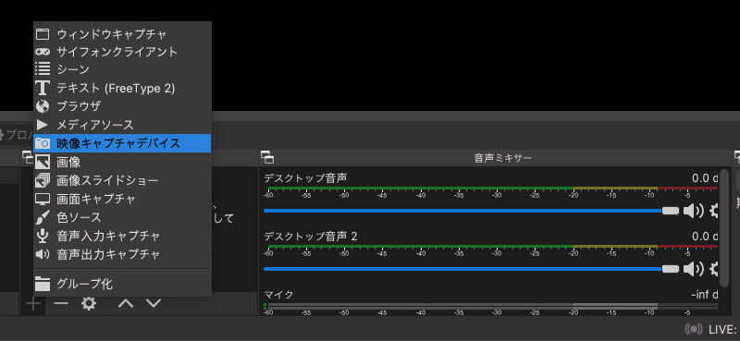The width and height of the screenshot is (740, 341).
Task: Select テキスト (FreeType 2) source
Action: tap(122, 88)
